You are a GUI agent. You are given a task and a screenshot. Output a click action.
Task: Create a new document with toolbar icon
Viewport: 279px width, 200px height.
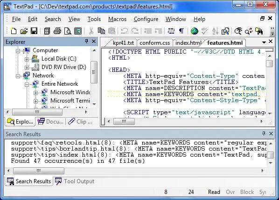tap(14, 31)
